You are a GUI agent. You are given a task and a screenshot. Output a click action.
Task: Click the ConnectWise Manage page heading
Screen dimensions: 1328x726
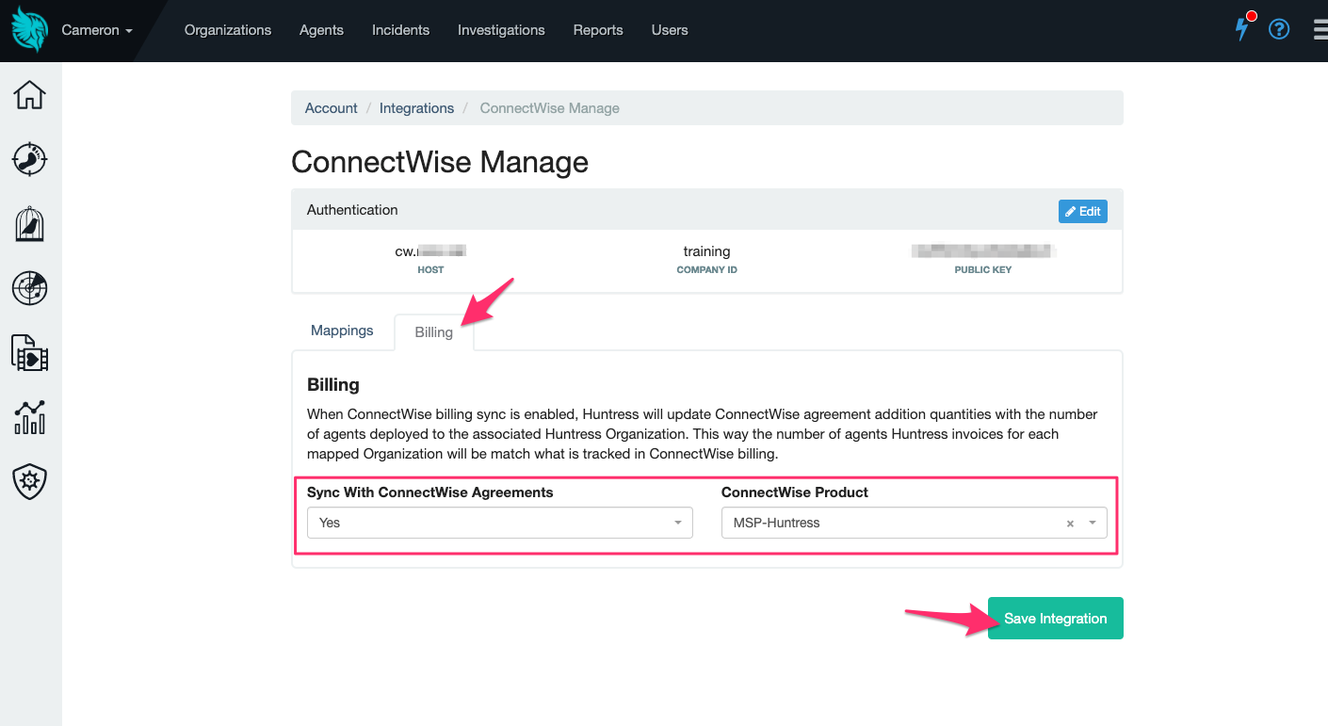coord(440,162)
